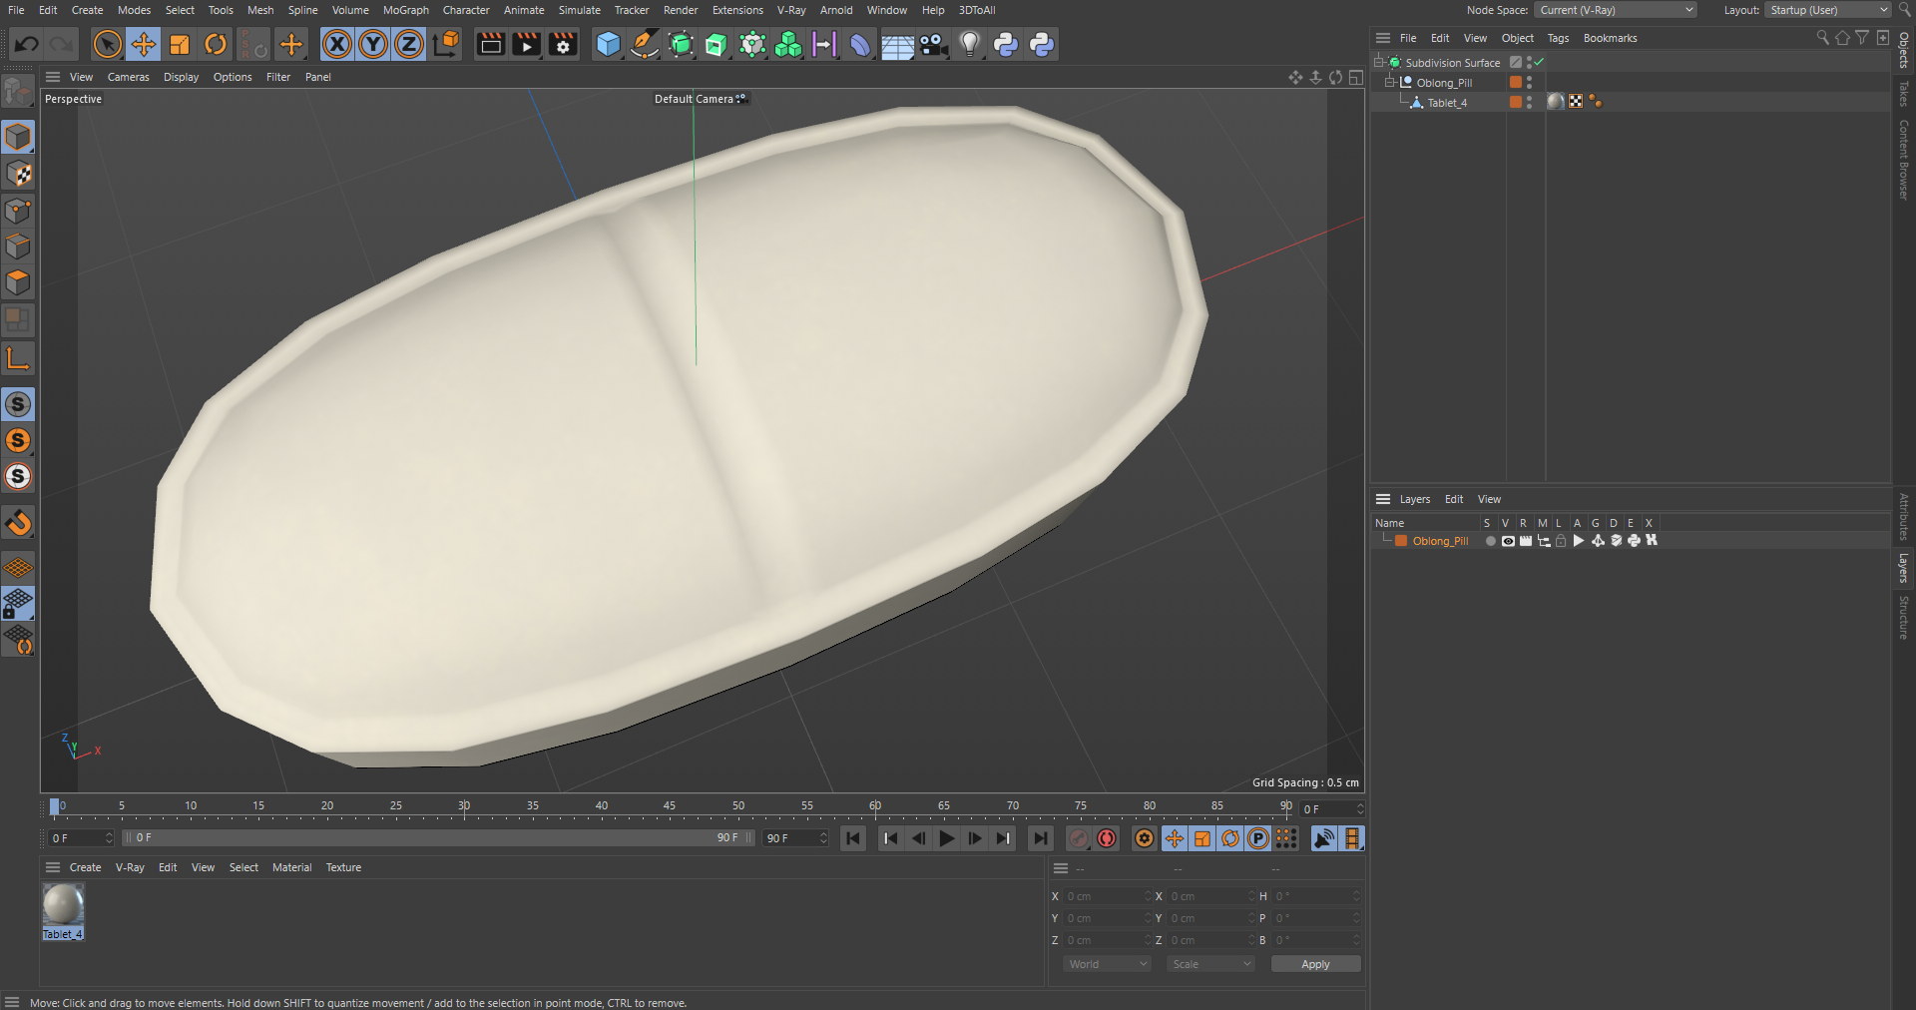Viewport: 1916px width, 1010px height.
Task: Click Render View clapperboard icon
Action: (490, 44)
